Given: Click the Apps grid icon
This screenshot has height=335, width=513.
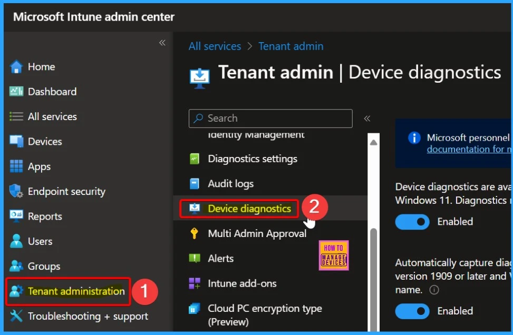Looking at the screenshot, I should pos(16,166).
